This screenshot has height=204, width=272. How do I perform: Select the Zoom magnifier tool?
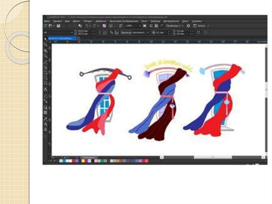pyautogui.click(x=46, y=56)
